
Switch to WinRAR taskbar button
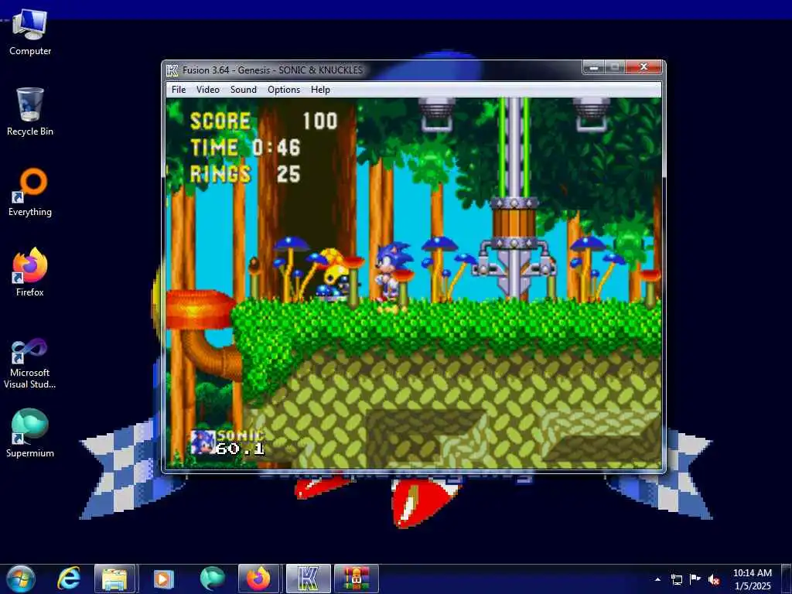tap(356, 579)
